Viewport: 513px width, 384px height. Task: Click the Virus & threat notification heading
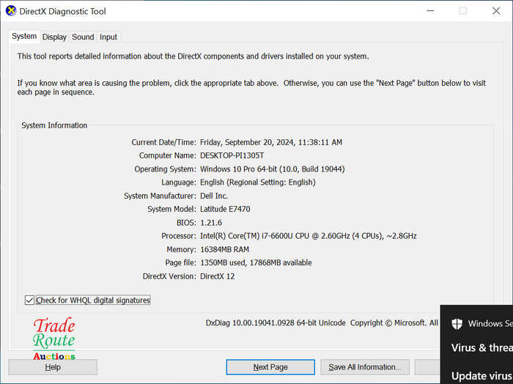tap(481, 347)
